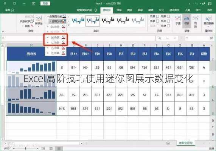Open the Name Box dropdown arrow
216x151 pixels.
[187, 38]
